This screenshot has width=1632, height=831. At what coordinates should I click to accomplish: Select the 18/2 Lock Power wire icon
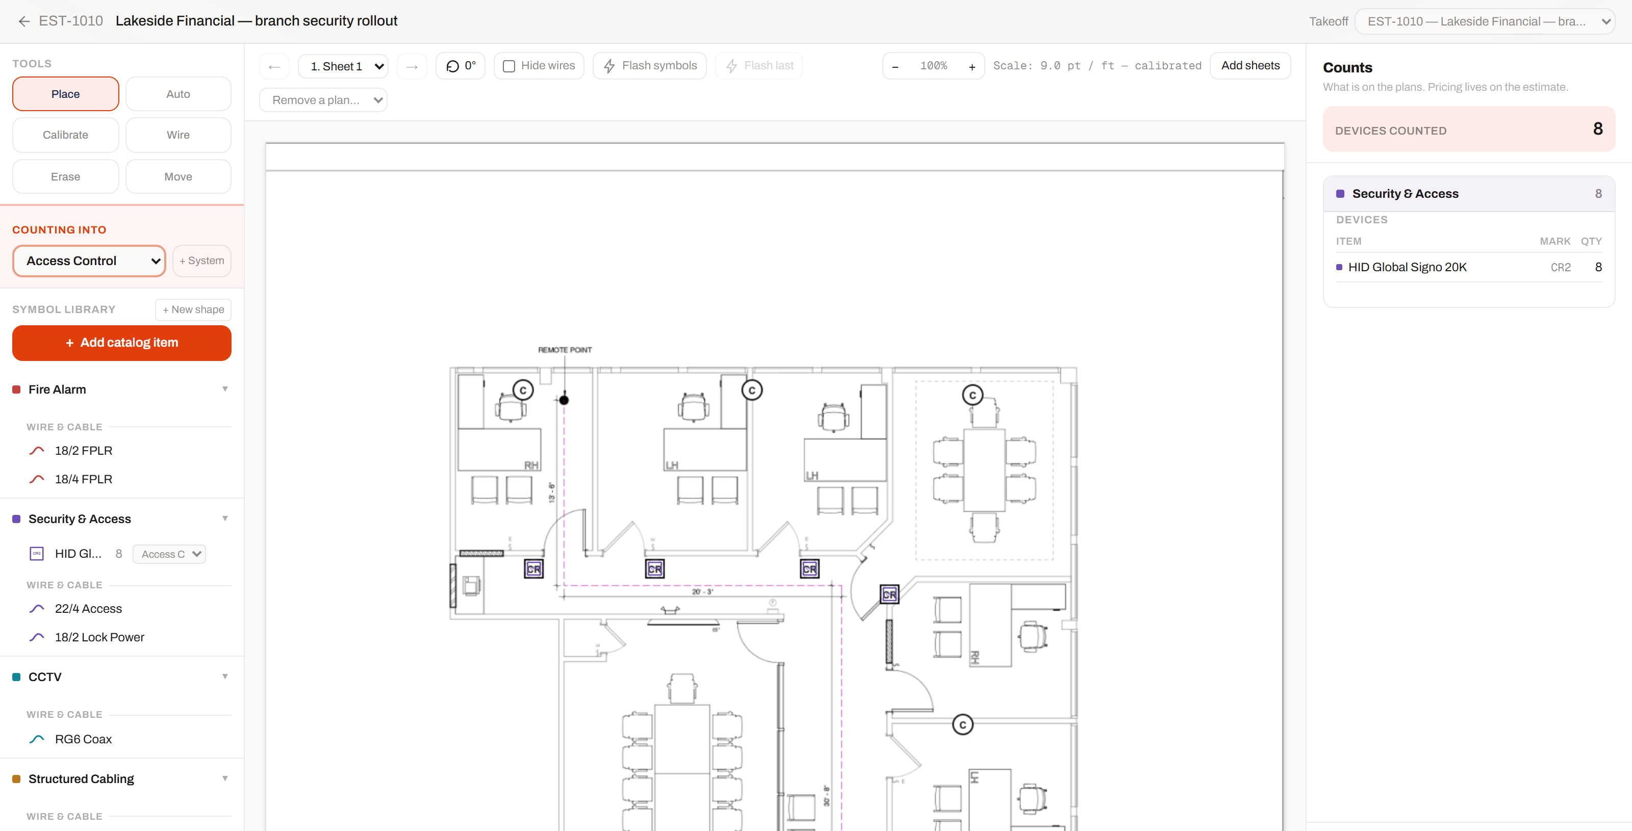[x=37, y=637]
